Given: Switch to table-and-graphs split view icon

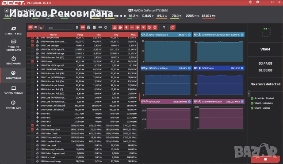Looking at the screenshot, I should pyautogui.click(x=30, y=27).
